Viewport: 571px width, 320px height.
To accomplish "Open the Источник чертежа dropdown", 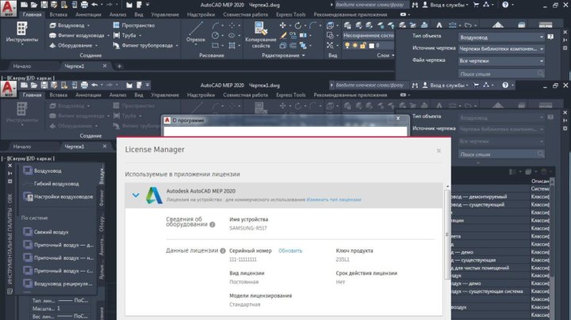I will pyautogui.click(x=502, y=49).
